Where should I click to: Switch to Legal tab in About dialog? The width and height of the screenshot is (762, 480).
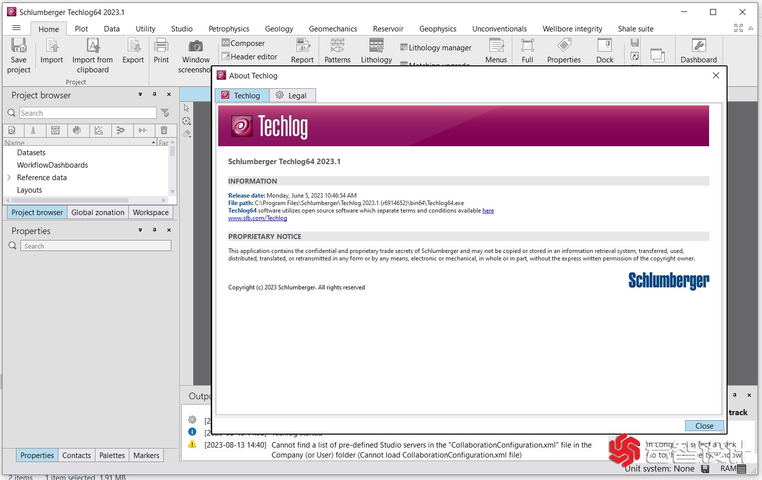pyautogui.click(x=292, y=95)
